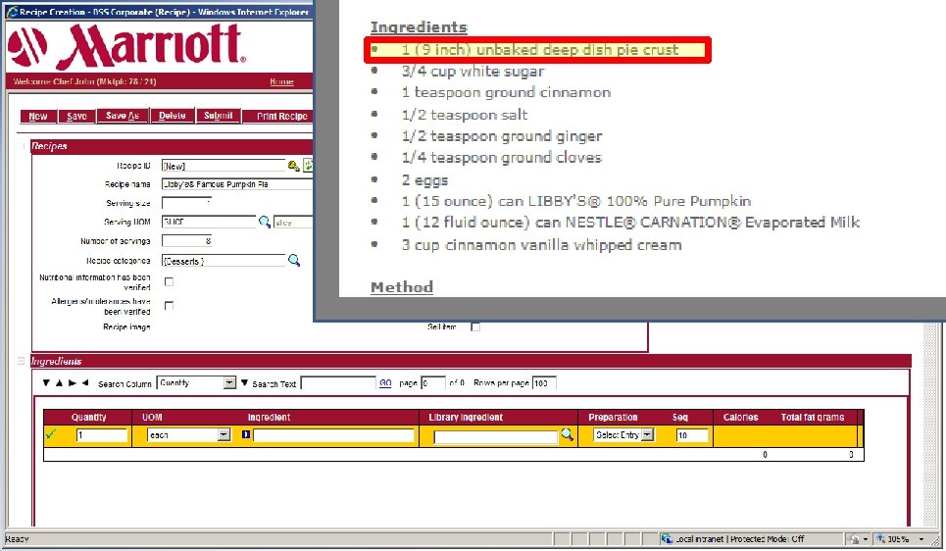Click the Calories column header

[x=741, y=417]
